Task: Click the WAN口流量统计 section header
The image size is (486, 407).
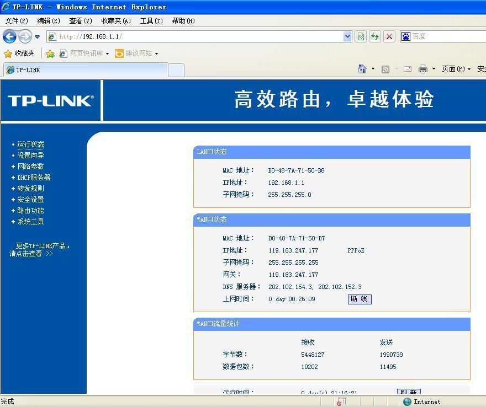Action: pyautogui.click(x=332, y=324)
